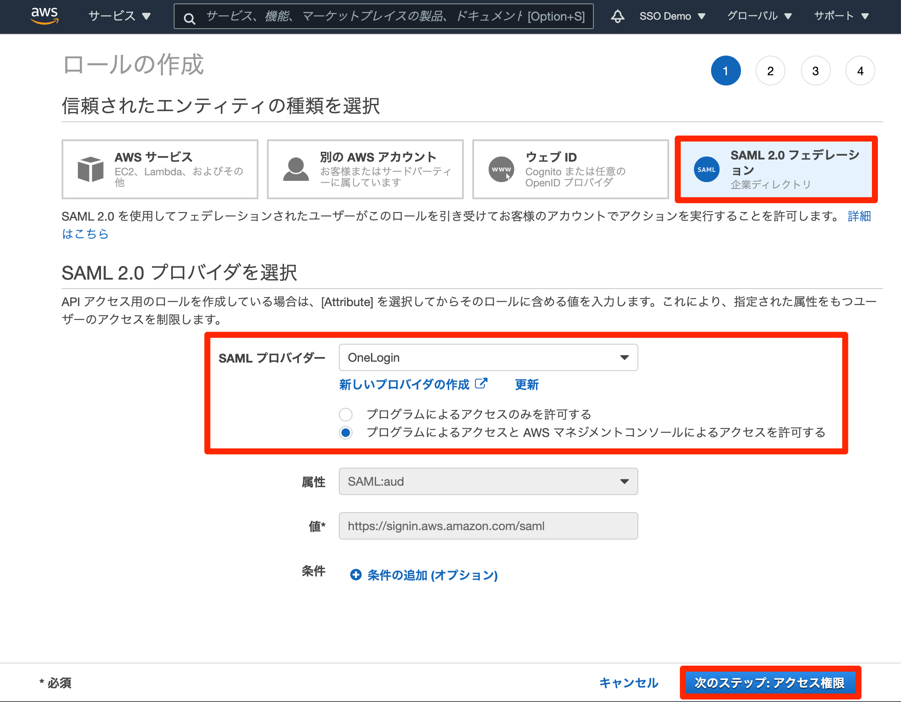Go to the AWS home logo
Screen dimensions: 901x702
[x=44, y=15]
